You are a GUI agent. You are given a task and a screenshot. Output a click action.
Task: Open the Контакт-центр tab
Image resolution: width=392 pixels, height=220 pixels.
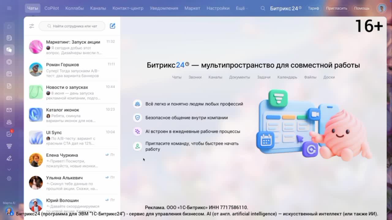(128, 8)
